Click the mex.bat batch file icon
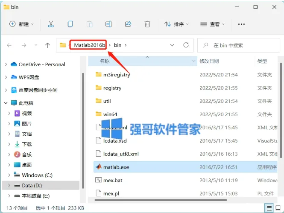The image size is (284, 213). point(98,180)
